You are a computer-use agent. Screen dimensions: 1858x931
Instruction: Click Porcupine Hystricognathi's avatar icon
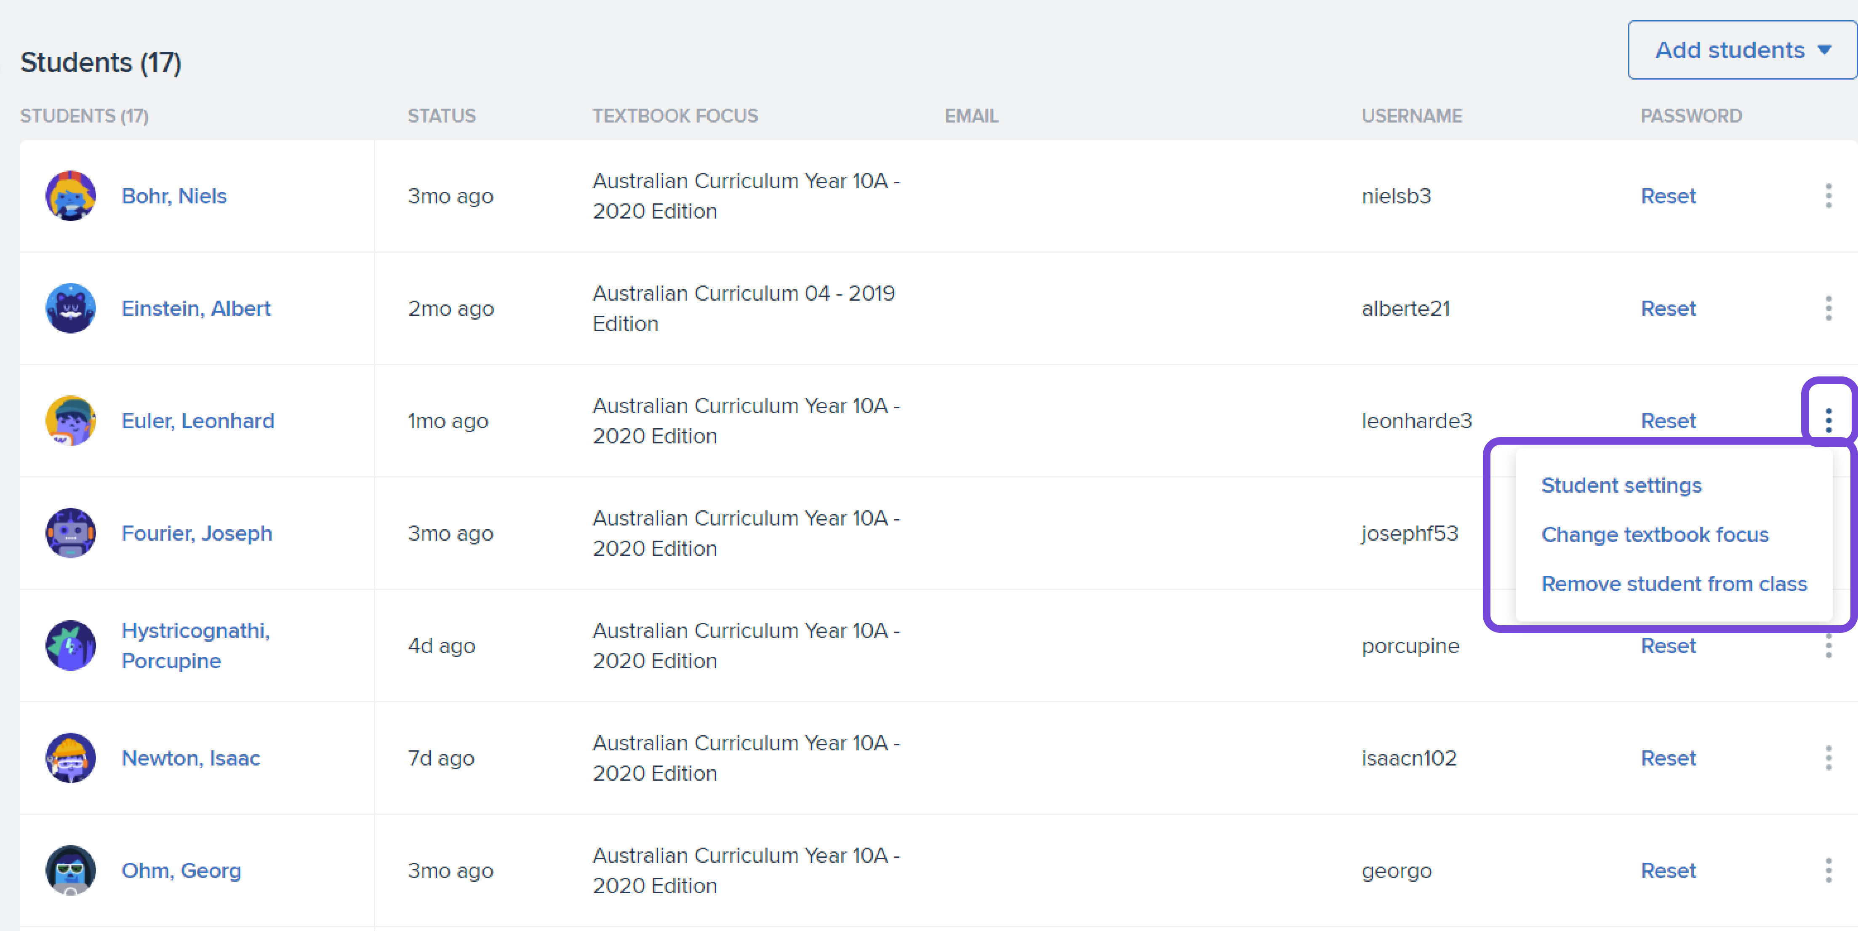71,646
